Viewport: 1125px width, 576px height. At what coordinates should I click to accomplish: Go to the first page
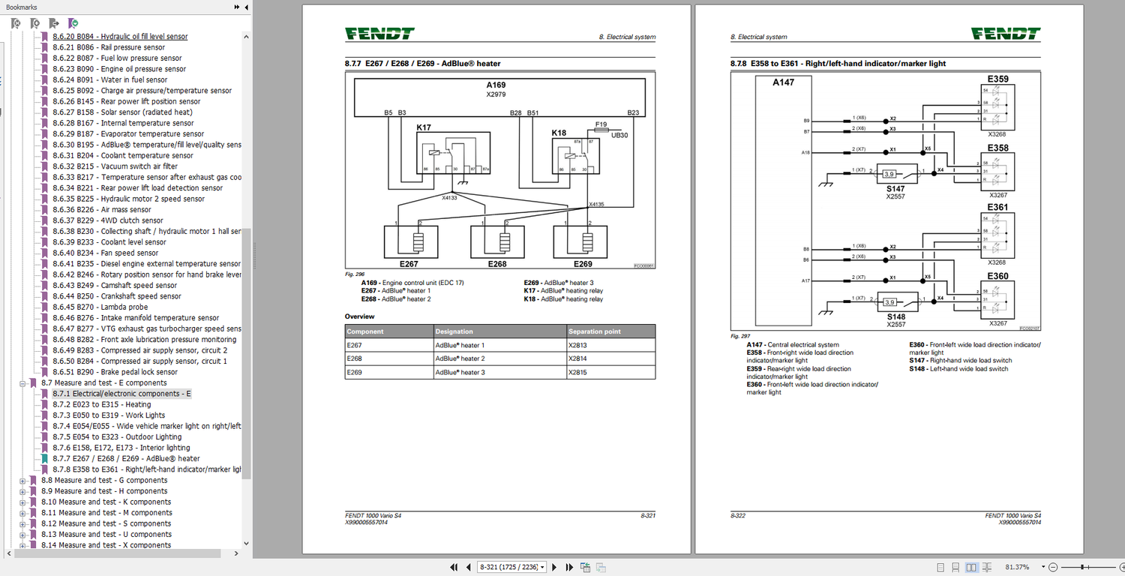tap(454, 567)
